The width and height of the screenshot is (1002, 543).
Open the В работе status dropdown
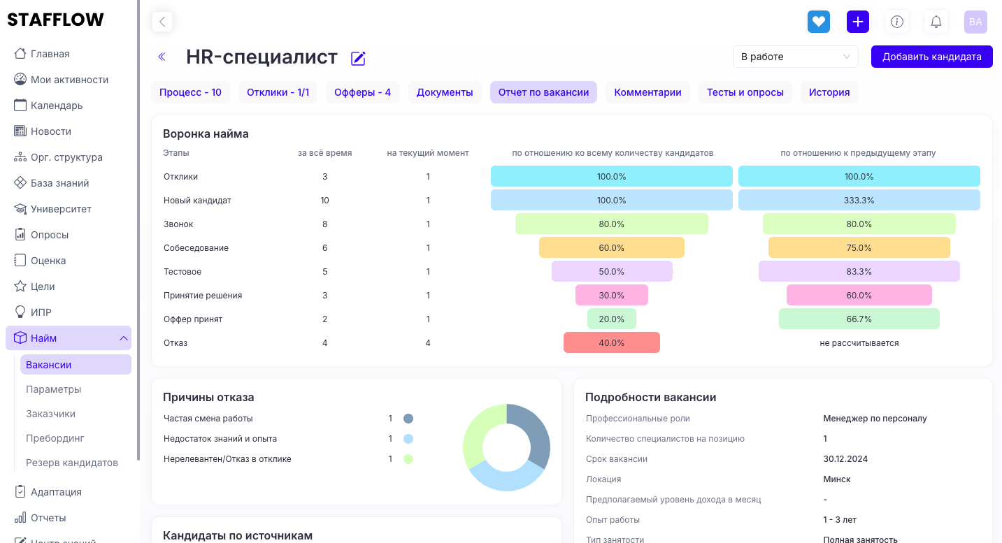[x=795, y=57]
